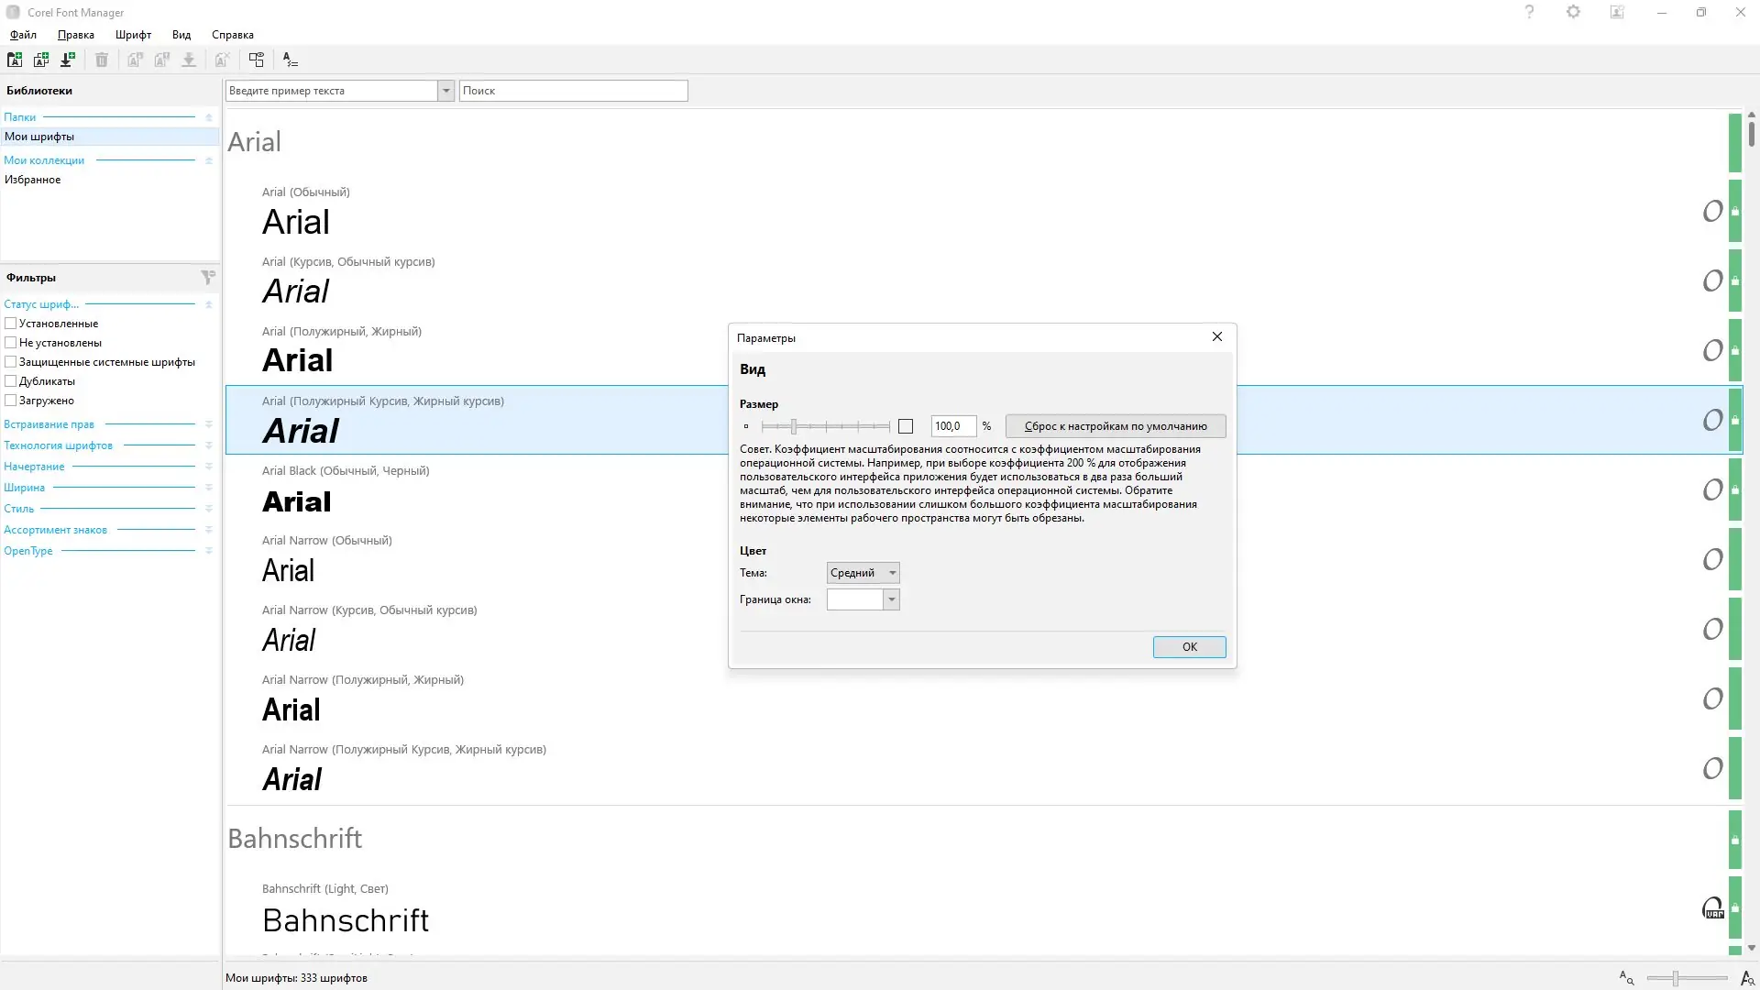Click the help question mark icon
Screen dimensions: 1760x990
[1529, 12]
